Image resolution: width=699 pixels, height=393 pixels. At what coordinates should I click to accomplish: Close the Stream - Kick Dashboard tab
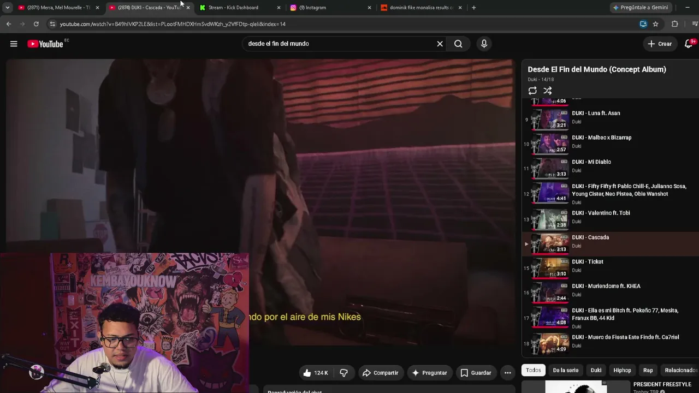(x=279, y=8)
